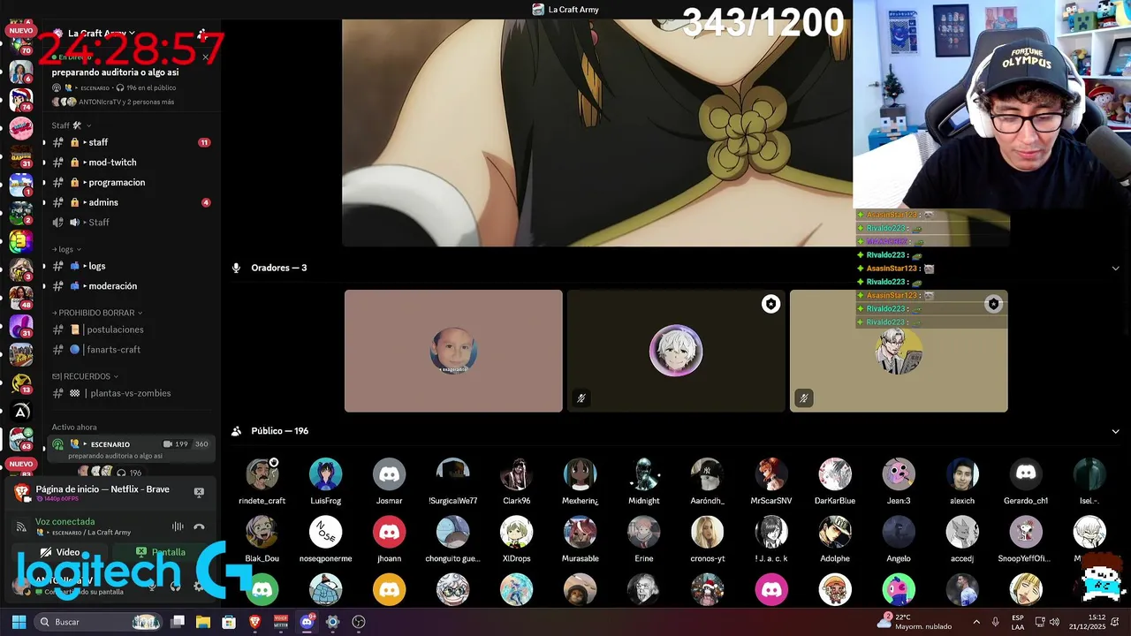Open MrScarSNV's audience avatar
Viewport: 1131px width, 636px height.
[x=770, y=474]
